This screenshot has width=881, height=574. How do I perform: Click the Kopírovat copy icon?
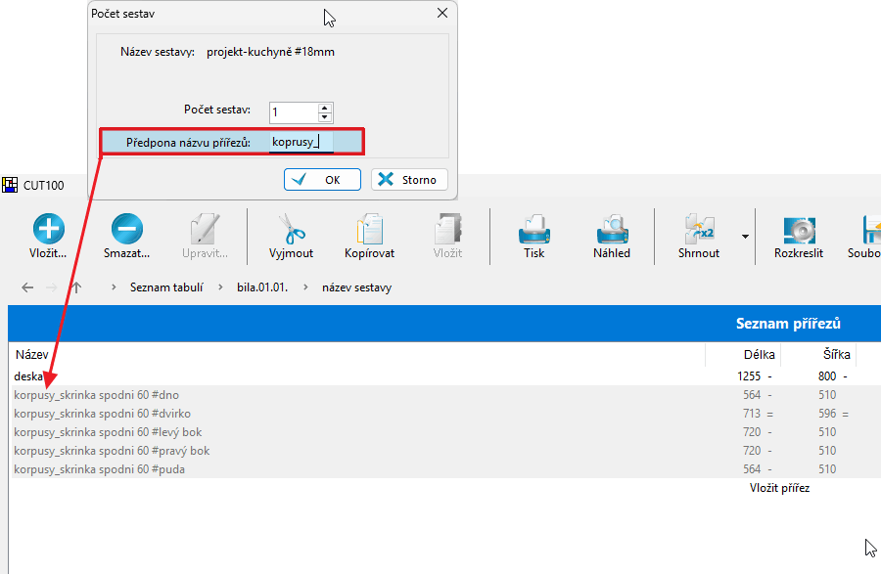pos(369,231)
